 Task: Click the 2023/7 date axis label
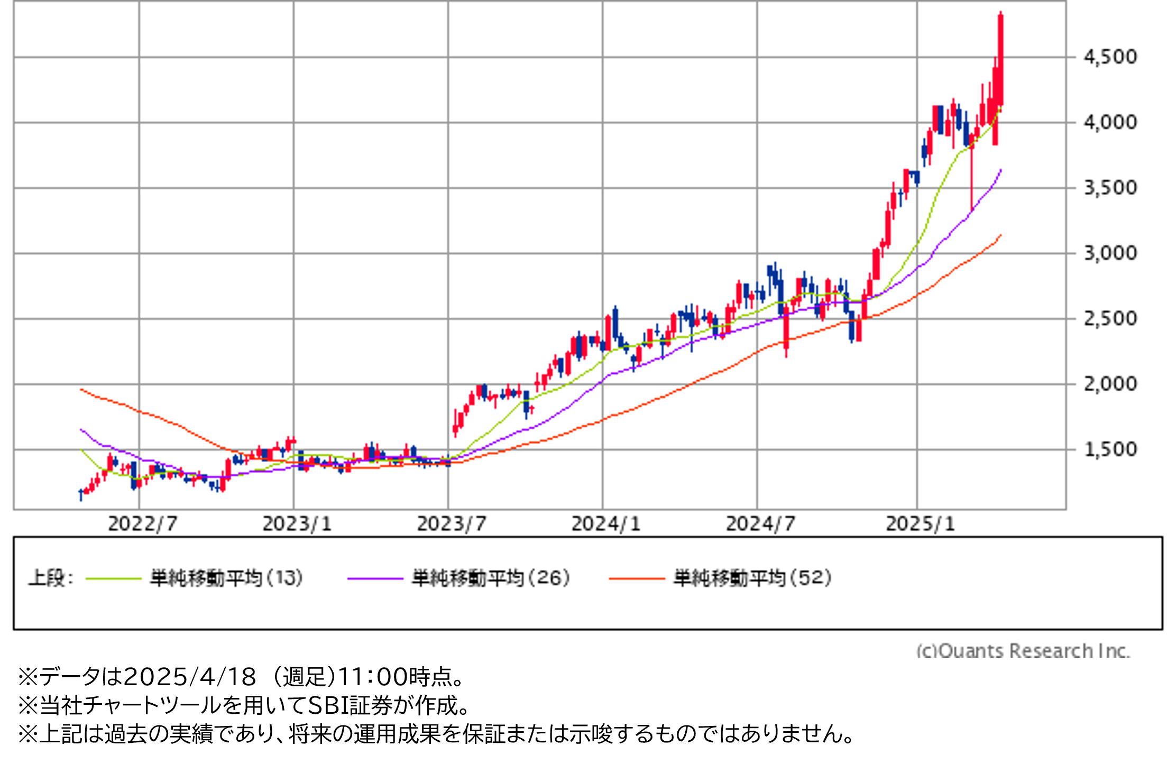[451, 524]
